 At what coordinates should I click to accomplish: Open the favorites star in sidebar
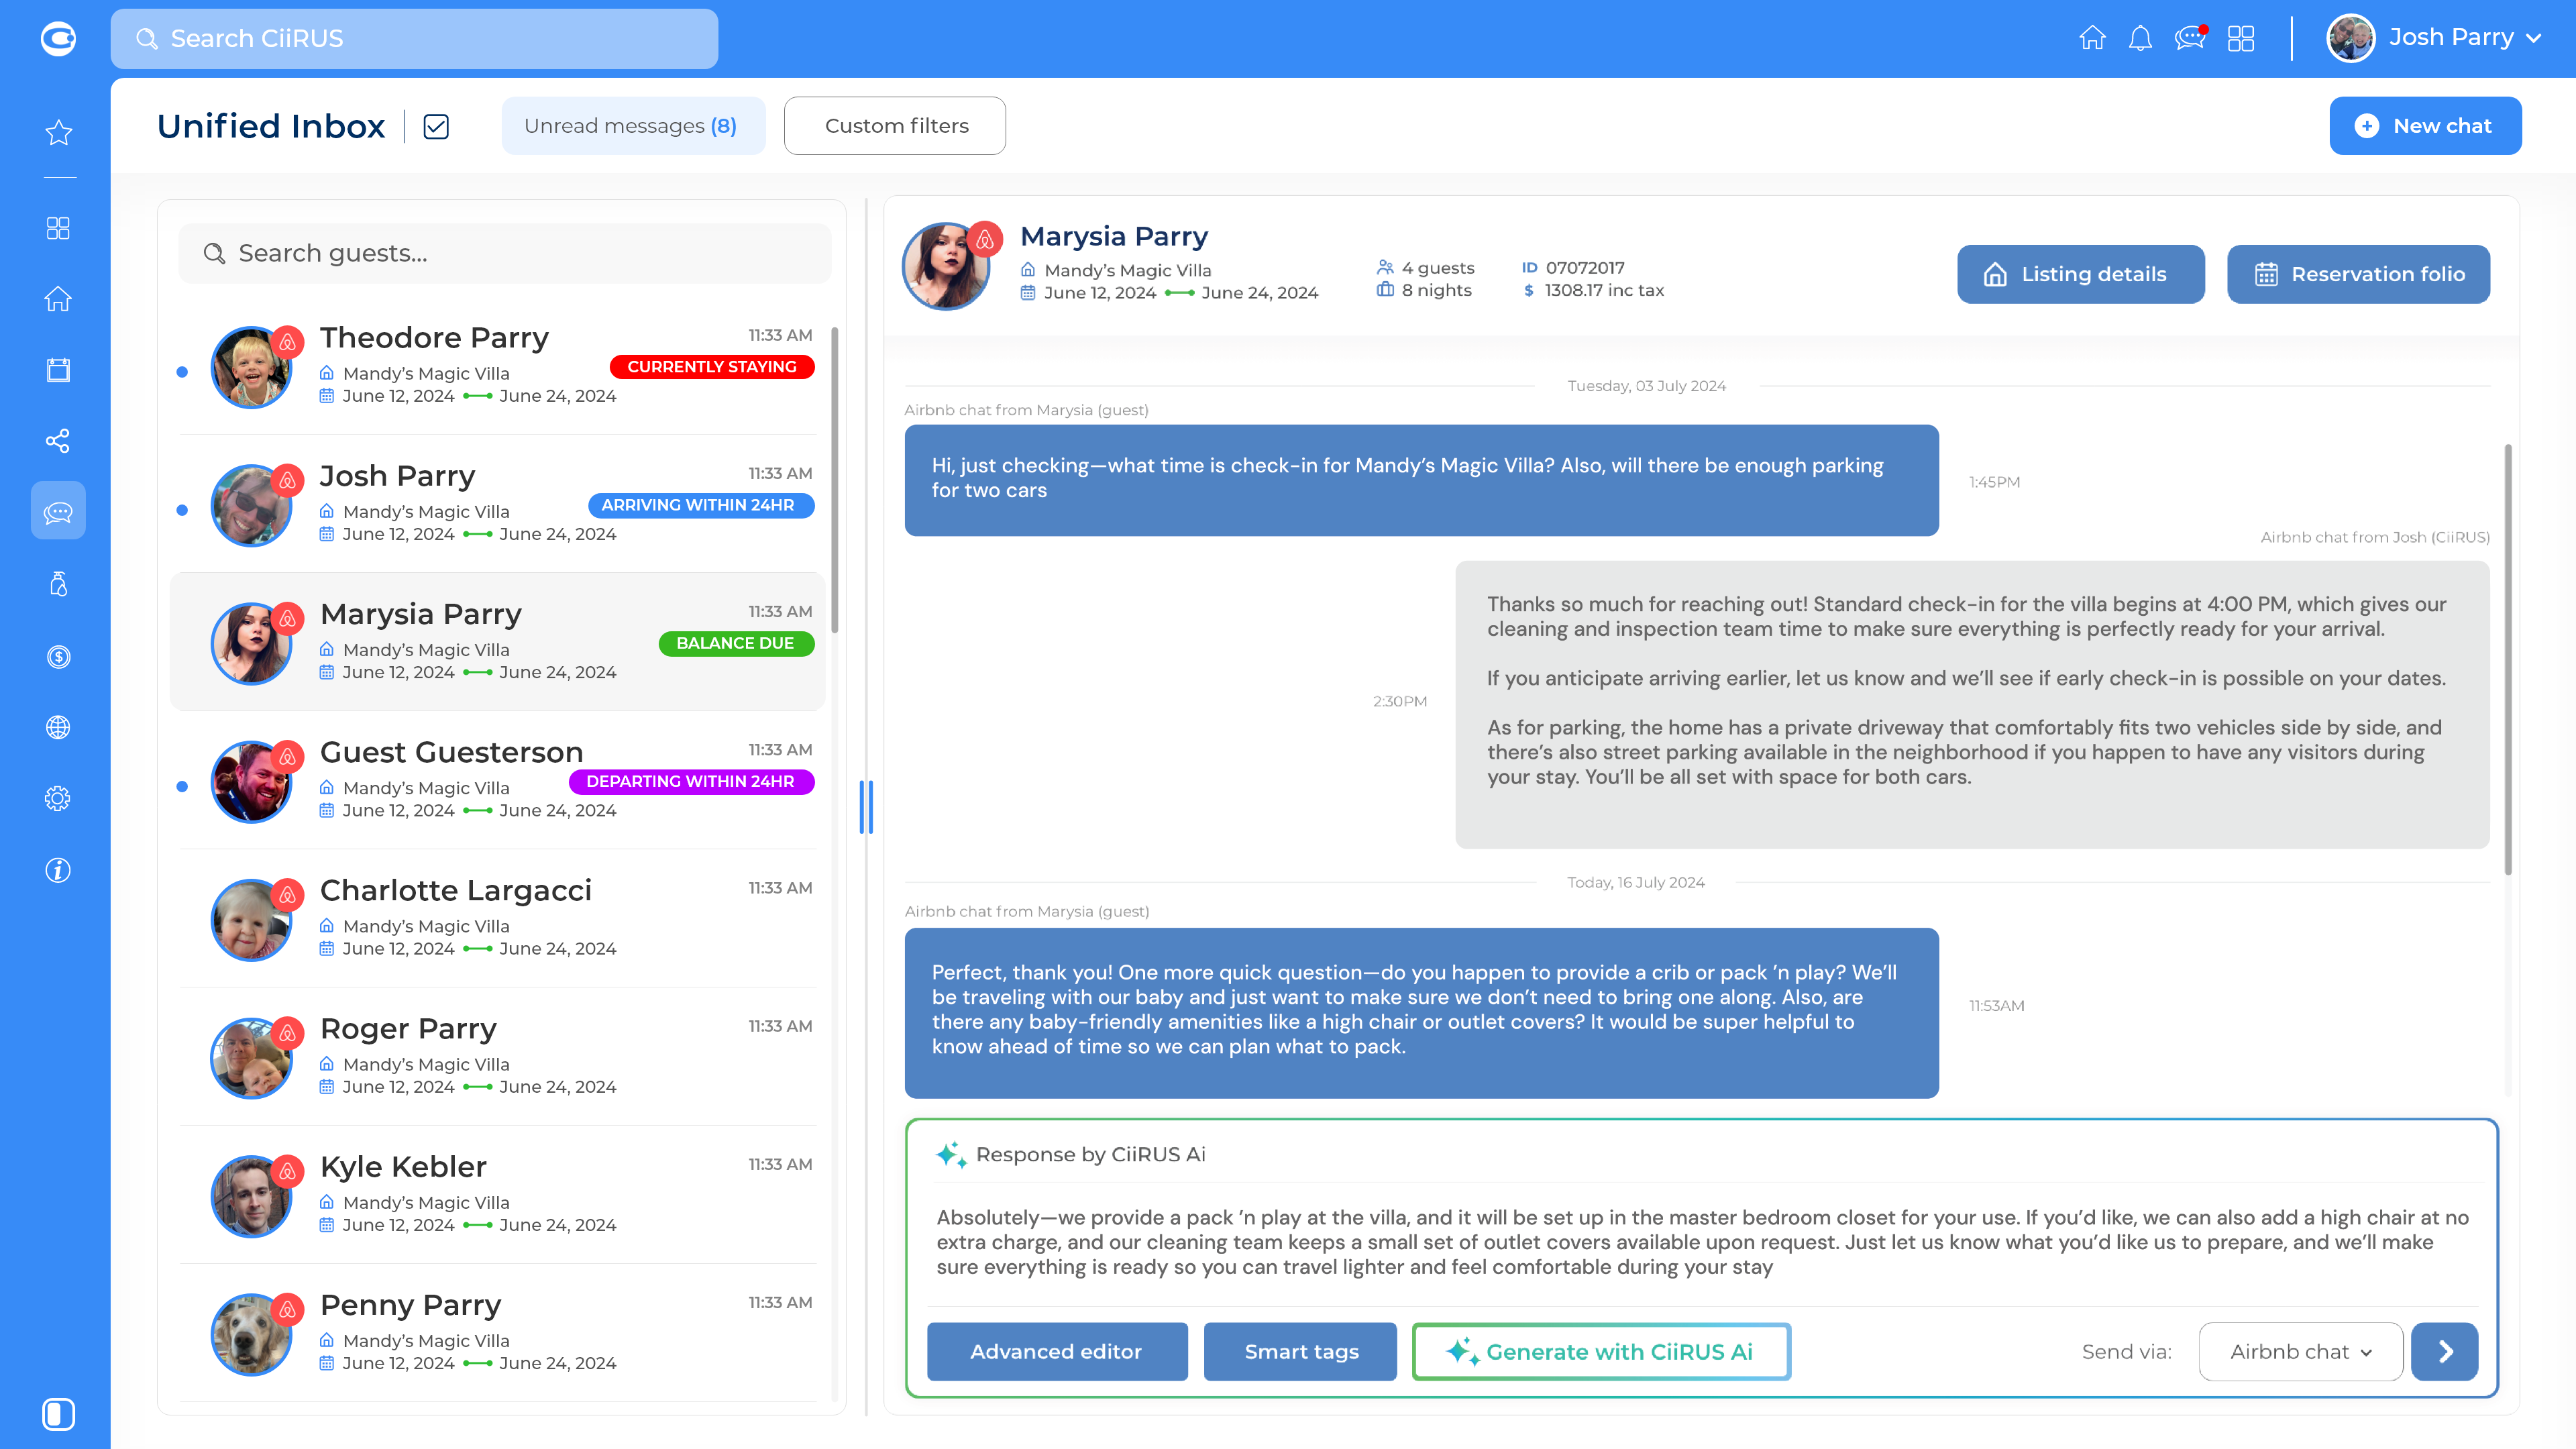(x=59, y=133)
